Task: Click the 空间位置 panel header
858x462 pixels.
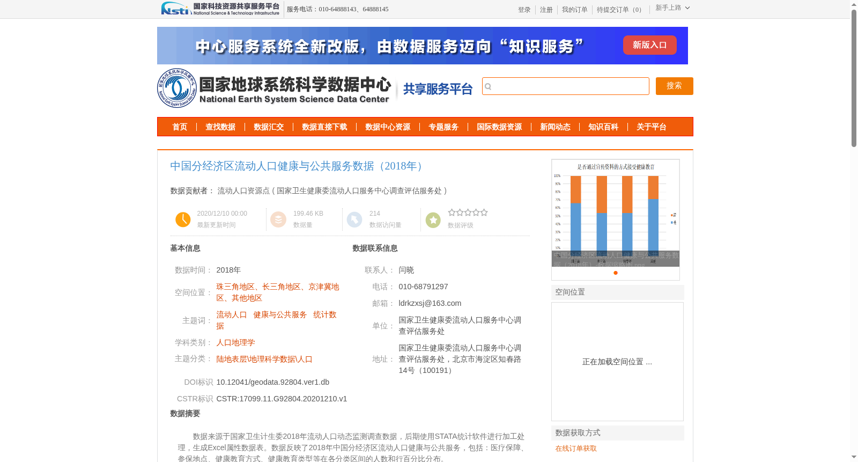Action: pos(618,292)
